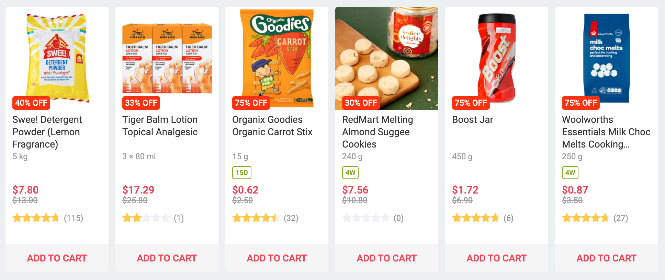
Task: Add Tiger Balm Lotion to cart
Action: pyautogui.click(x=167, y=258)
